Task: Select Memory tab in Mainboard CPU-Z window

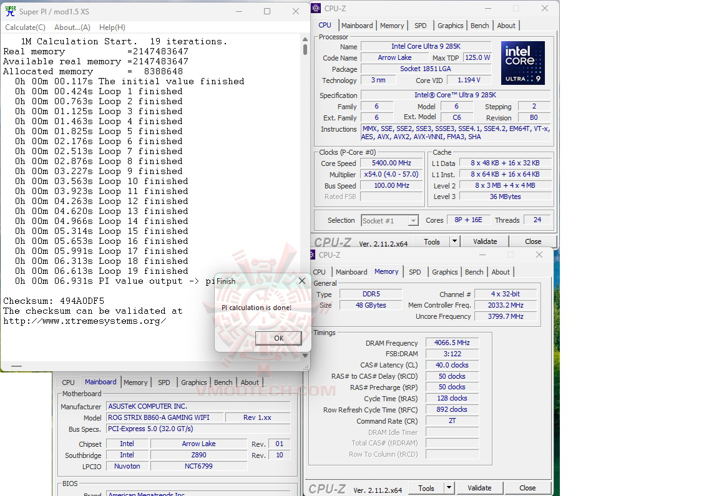Action: [x=135, y=382]
